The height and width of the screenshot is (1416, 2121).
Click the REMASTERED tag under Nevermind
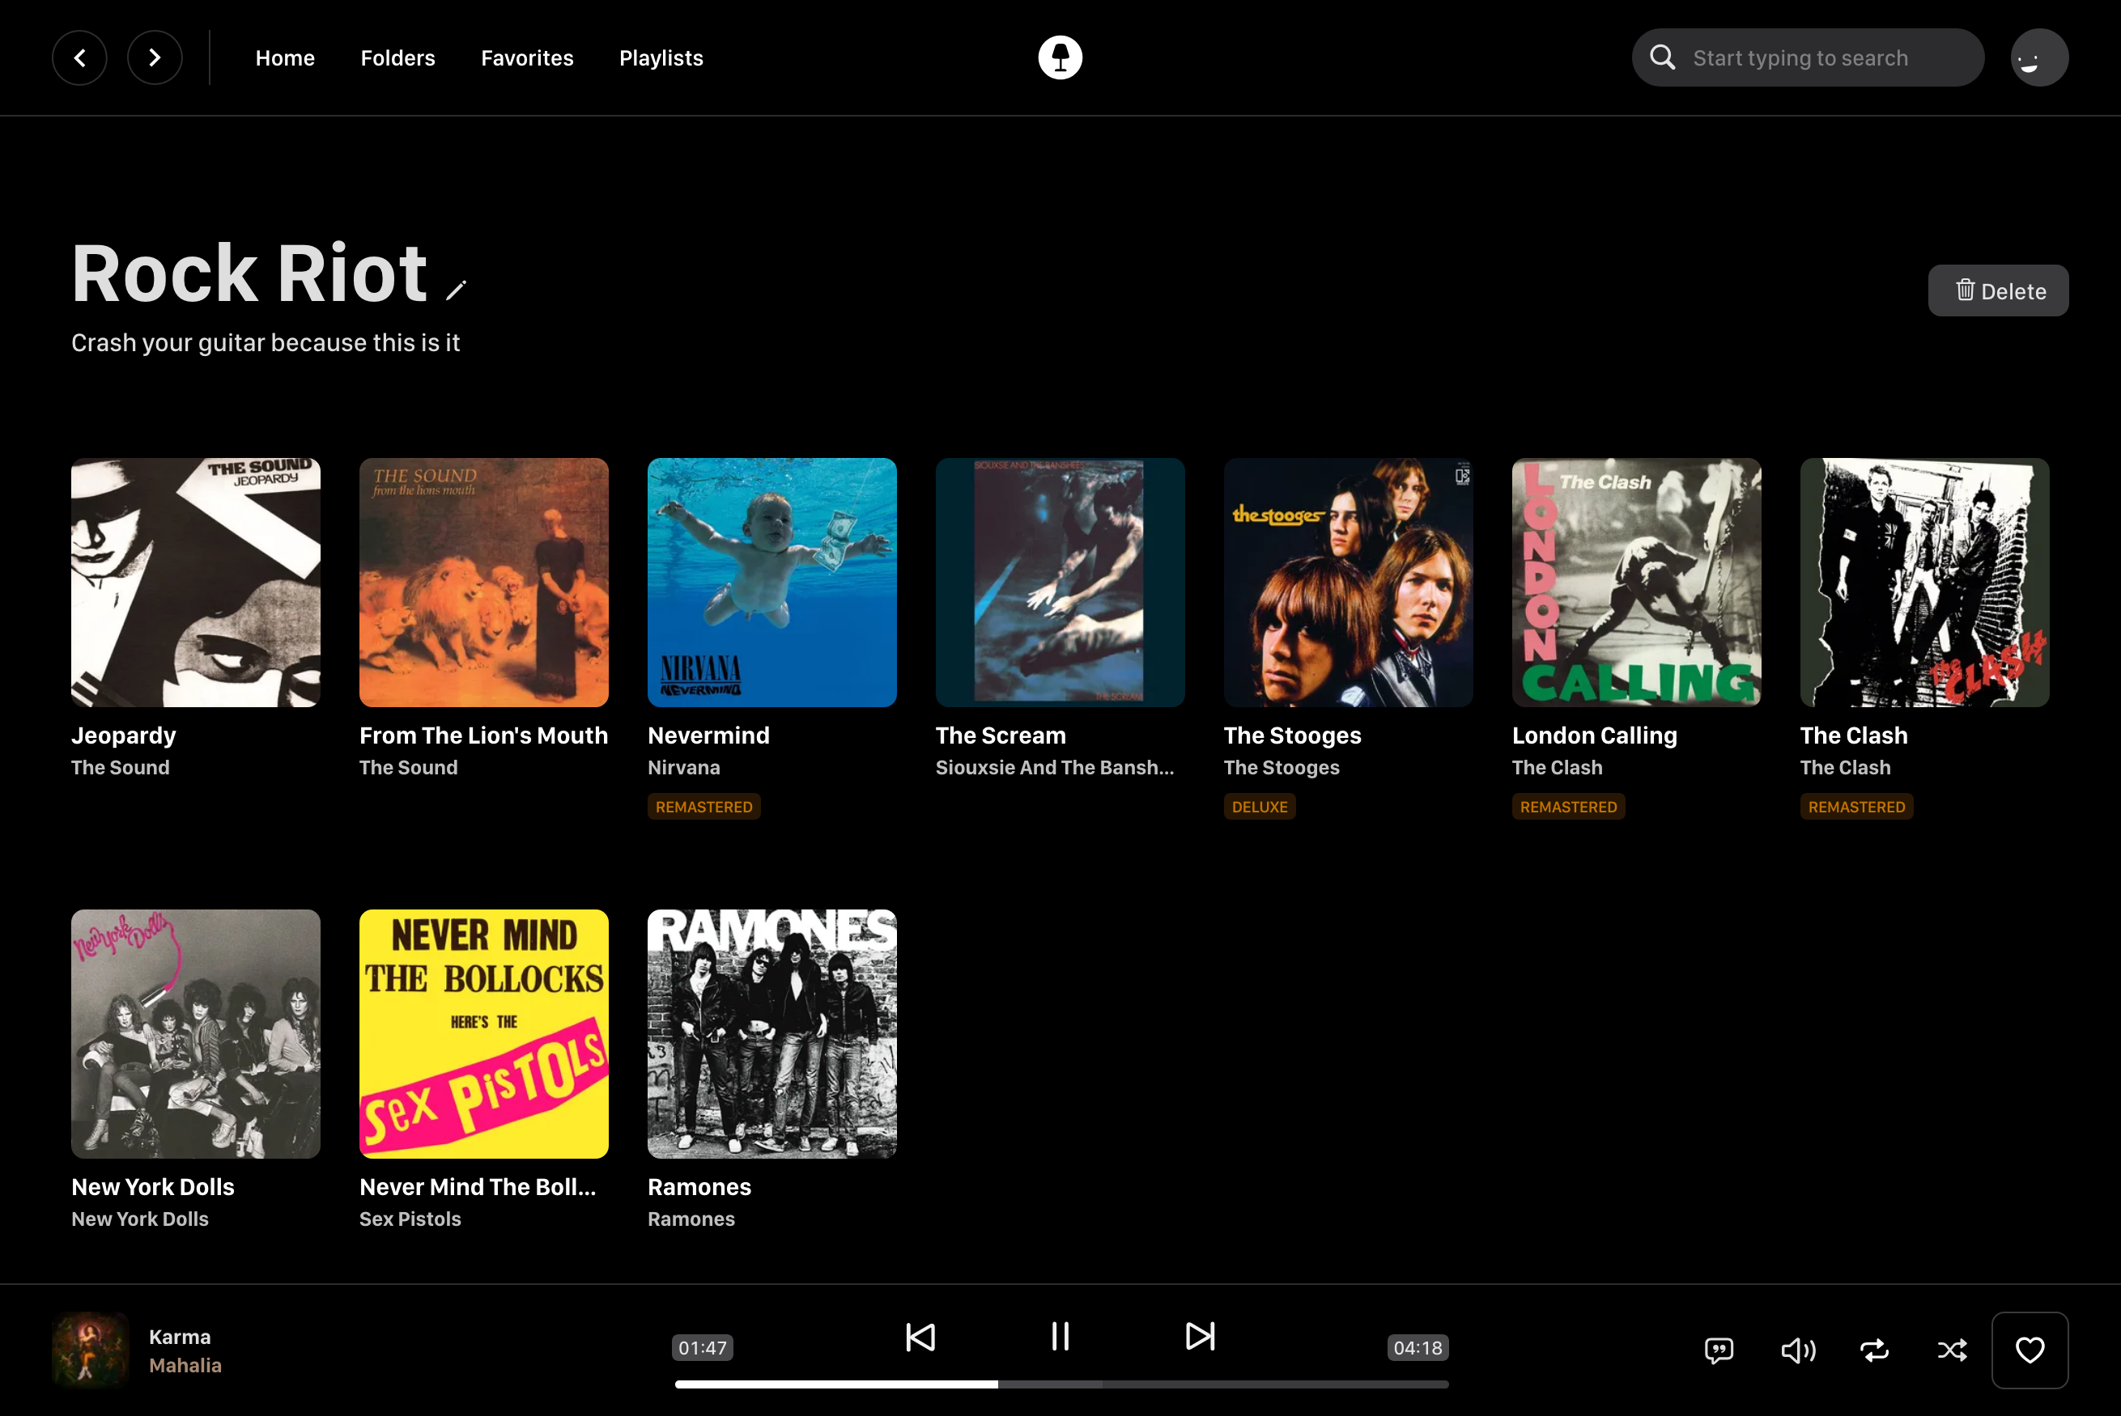tap(703, 807)
